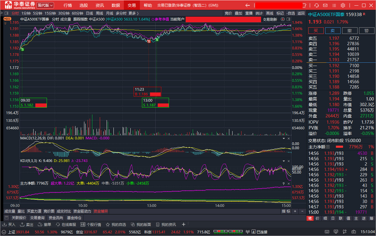The width and height of the screenshot is (376, 236).
Task: Open the mail message icon
Action: tap(326, 5)
